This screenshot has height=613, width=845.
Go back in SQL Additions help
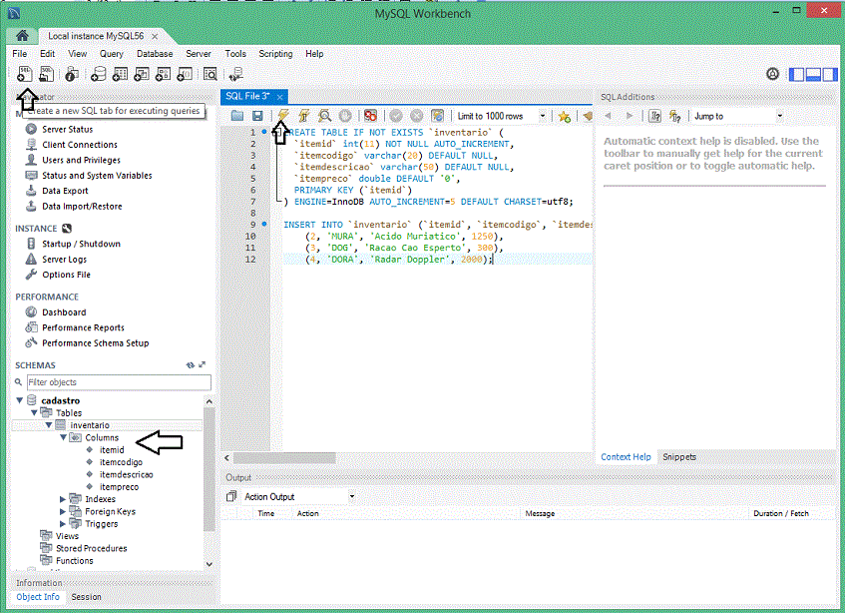tap(608, 116)
